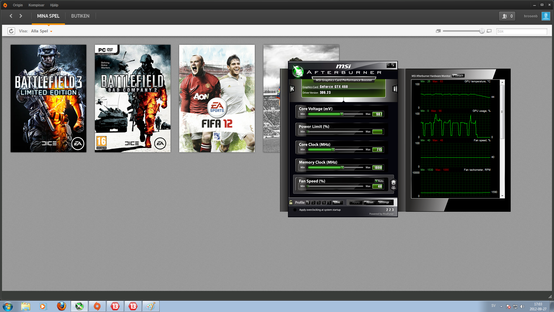Select profile slot 1

(x=308, y=203)
